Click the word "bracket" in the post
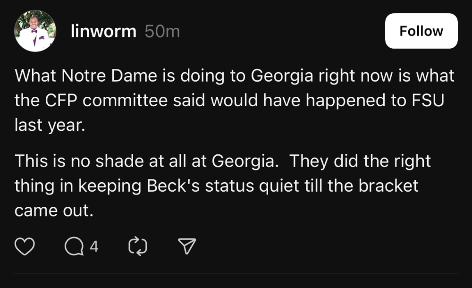This screenshot has width=472, height=288. [x=388, y=186]
